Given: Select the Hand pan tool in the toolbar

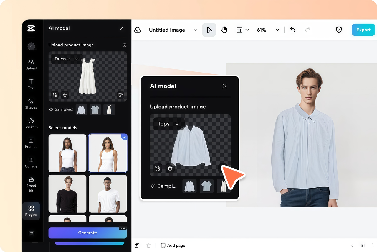Looking at the screenshot, I should tap(224, 30).
